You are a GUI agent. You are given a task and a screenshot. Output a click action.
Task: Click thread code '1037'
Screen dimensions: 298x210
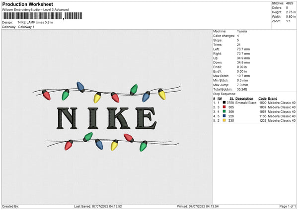click(263, 107)
